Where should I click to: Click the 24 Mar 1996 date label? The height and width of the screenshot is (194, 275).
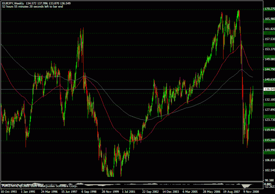(x=49, y=191)
